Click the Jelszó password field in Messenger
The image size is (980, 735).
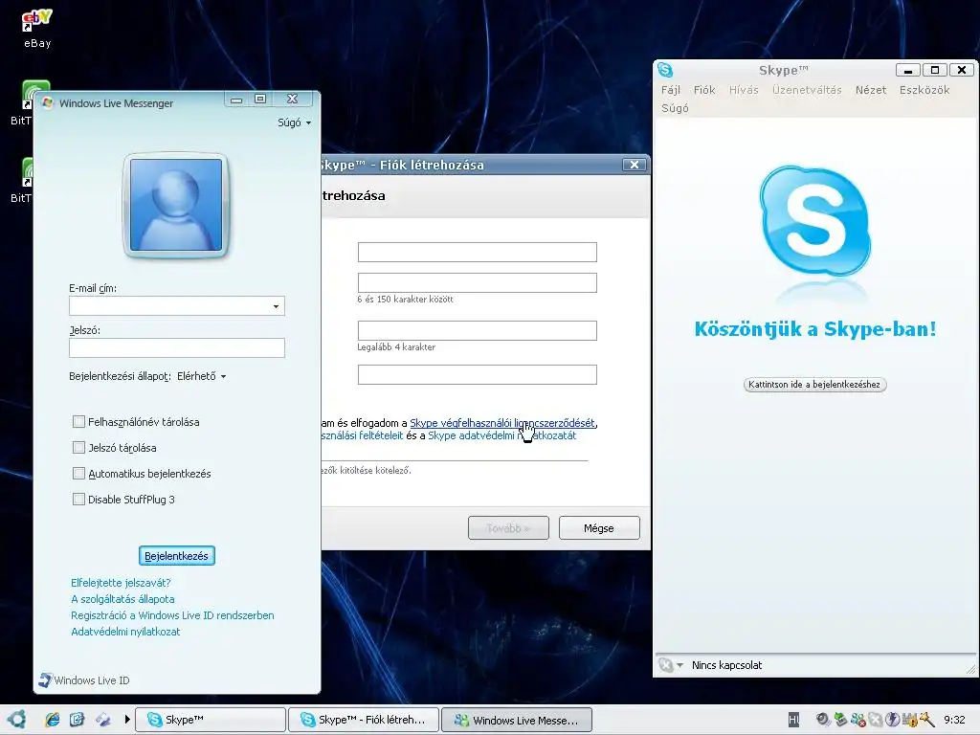point(177,348)
